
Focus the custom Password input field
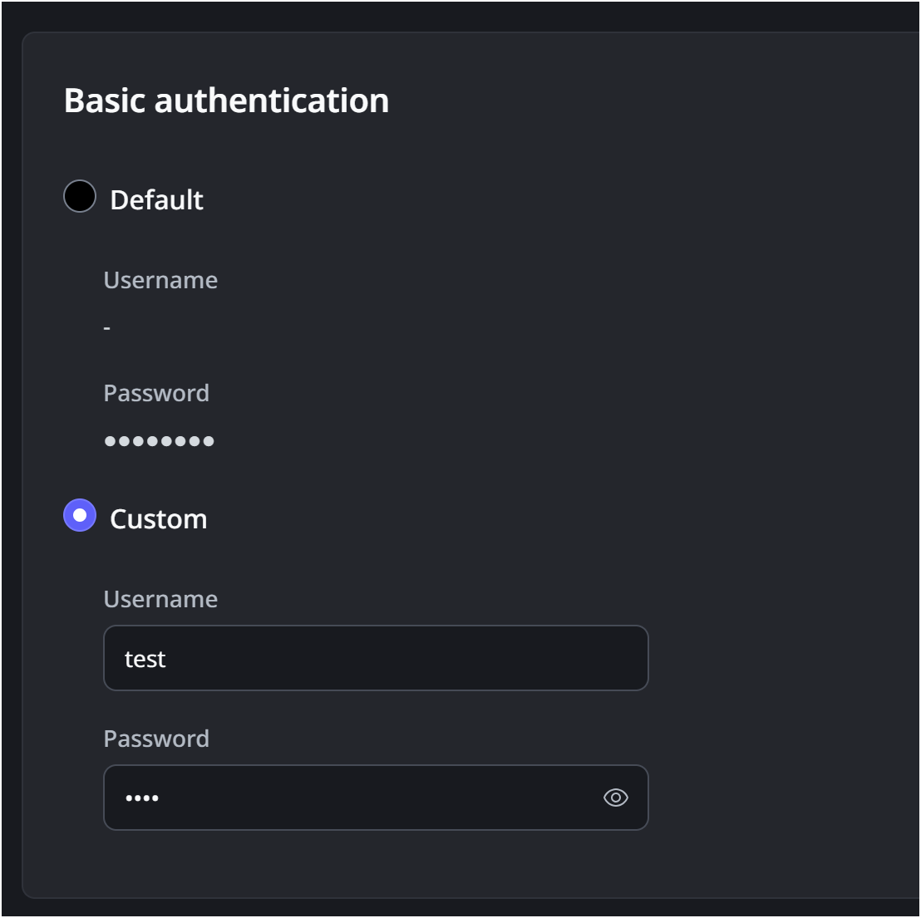pyautogui.click(x=349, y=798)
